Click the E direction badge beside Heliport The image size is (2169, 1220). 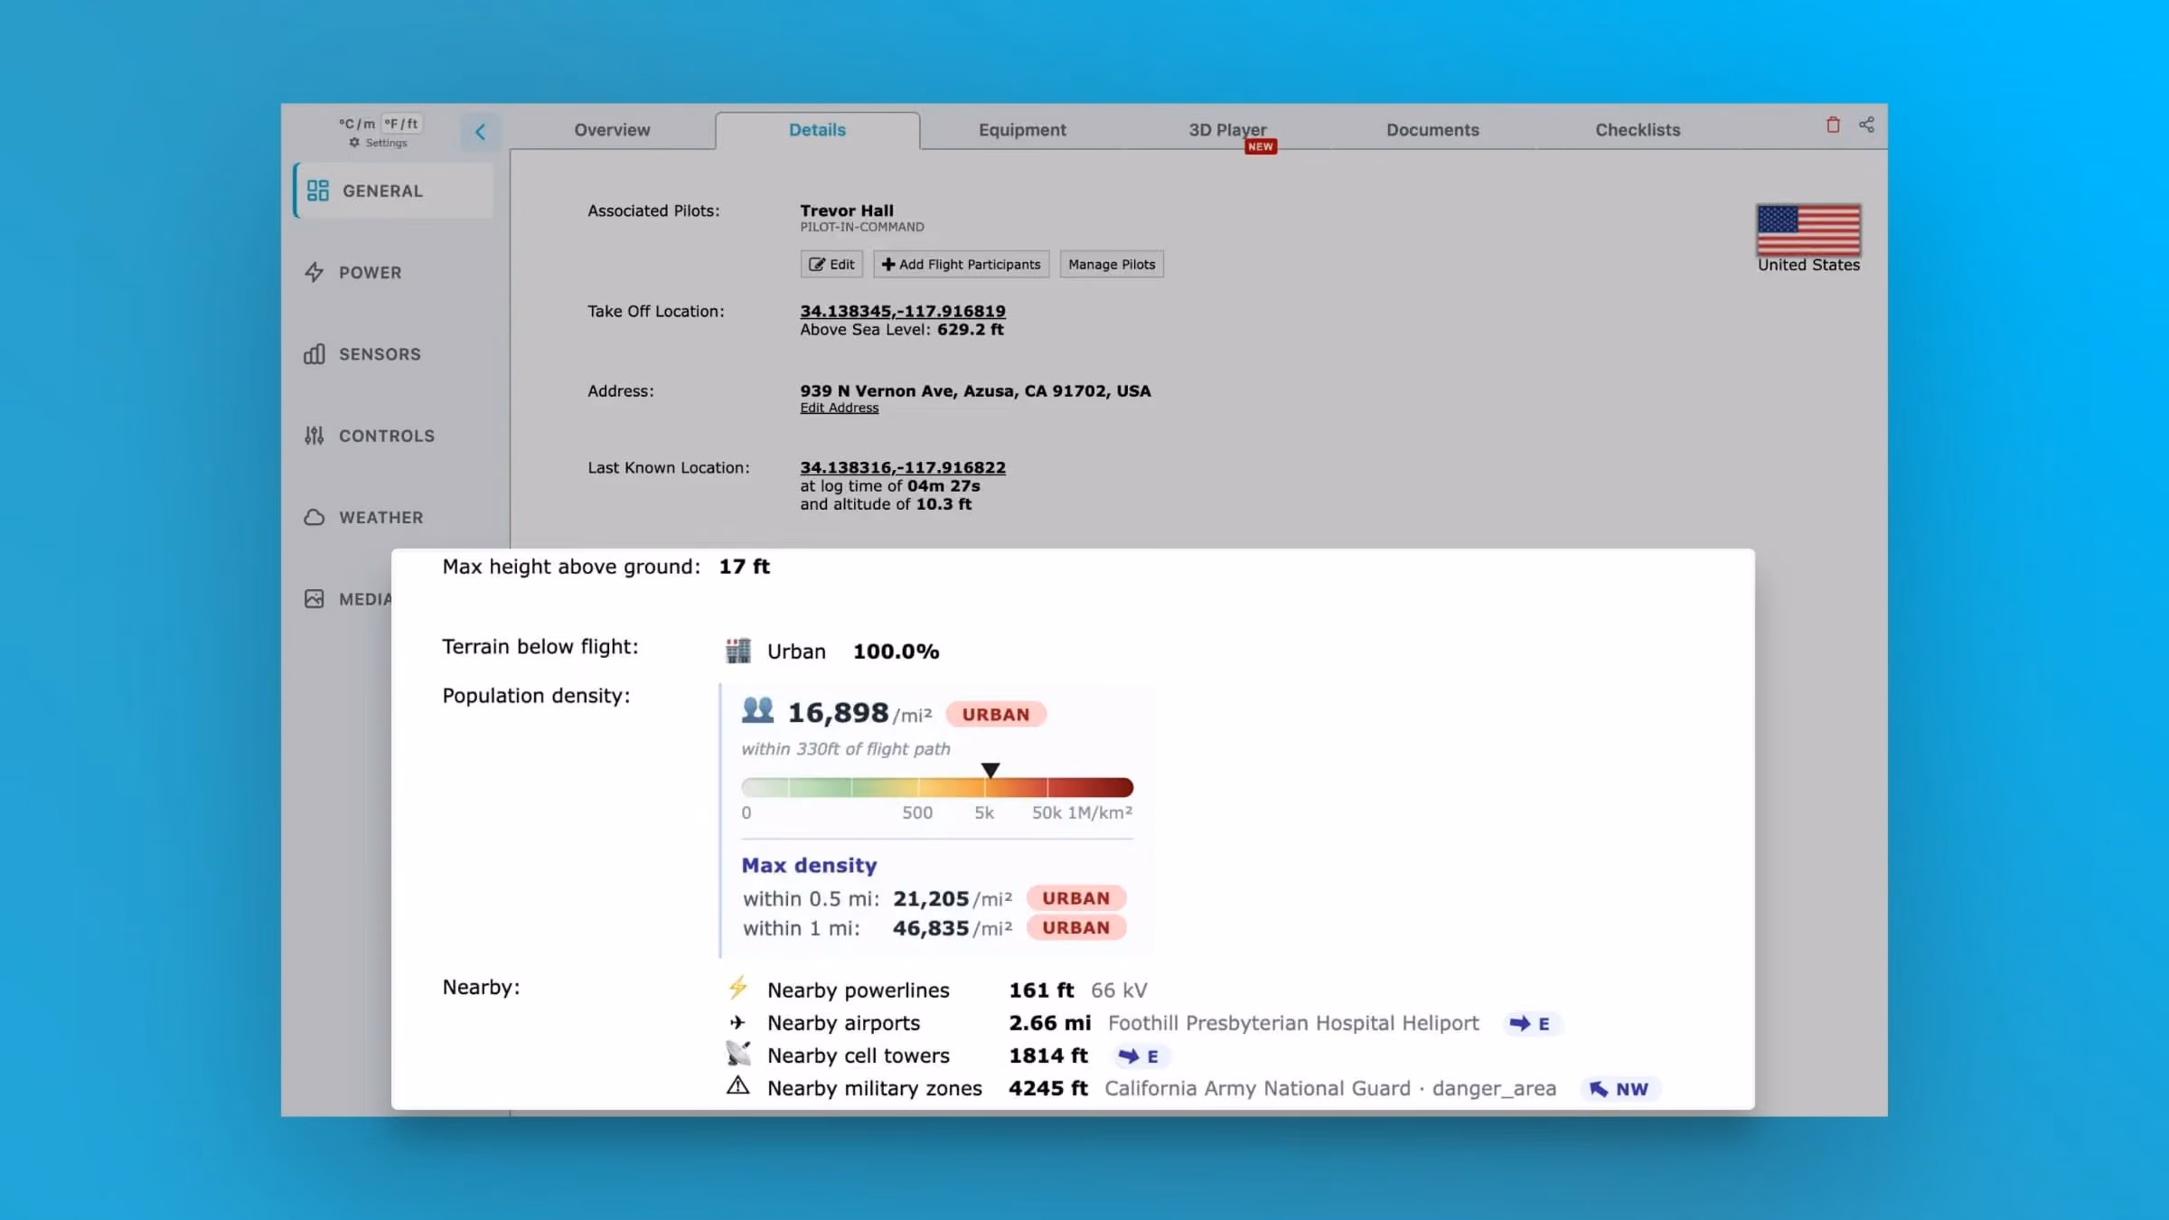(x=1532, y=1024)
